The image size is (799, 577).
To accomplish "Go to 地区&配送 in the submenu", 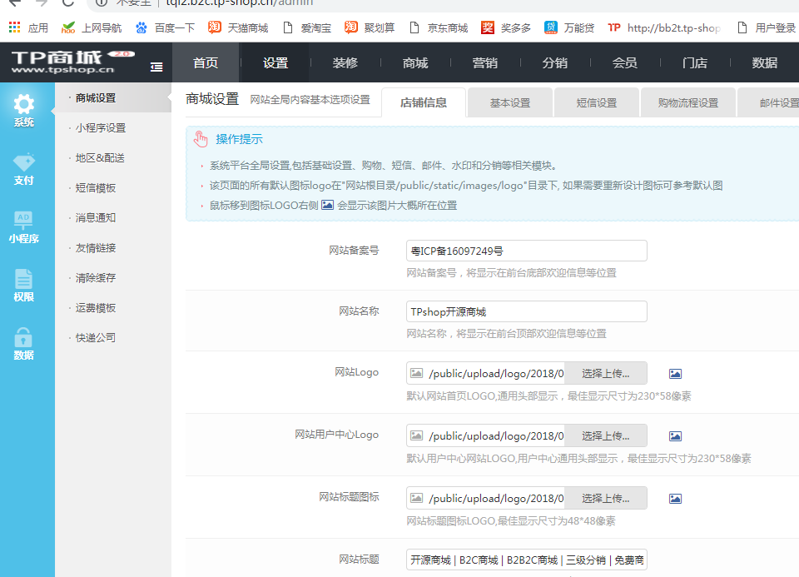I will point(100,158).
